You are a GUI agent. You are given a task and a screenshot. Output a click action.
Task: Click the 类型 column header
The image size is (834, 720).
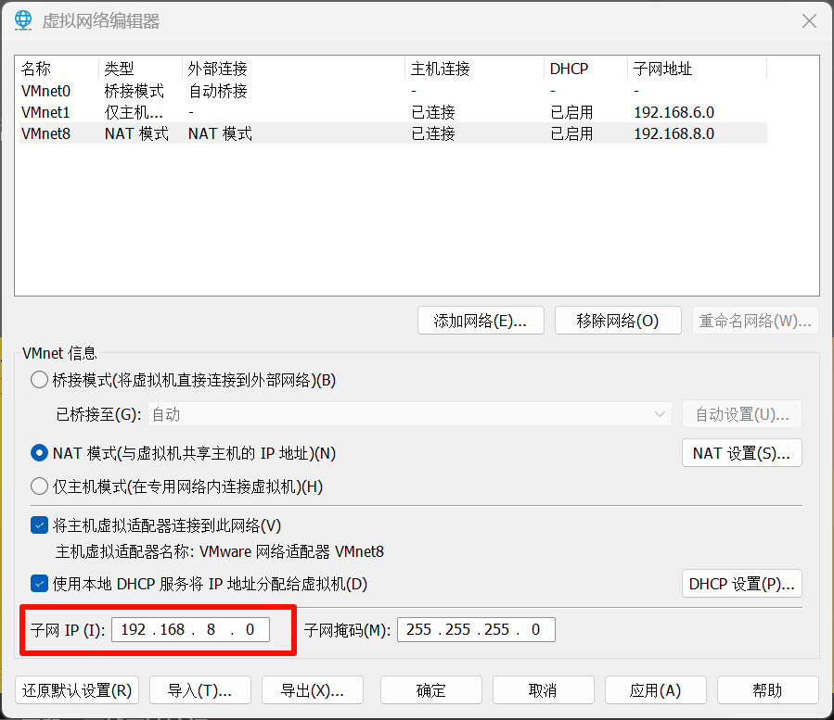(140, 69)
